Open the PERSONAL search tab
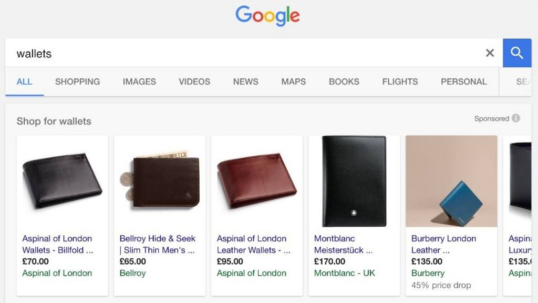 (x=464, y=82)
